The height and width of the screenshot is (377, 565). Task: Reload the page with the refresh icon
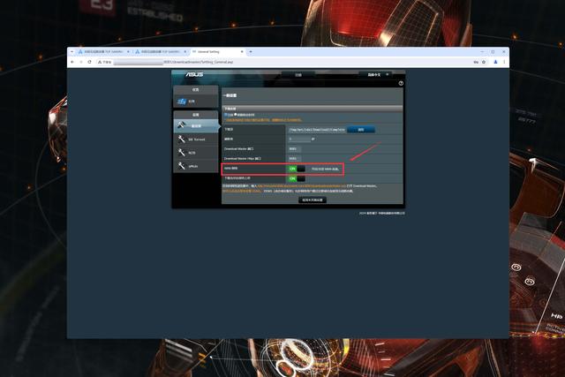click(89, 62)
